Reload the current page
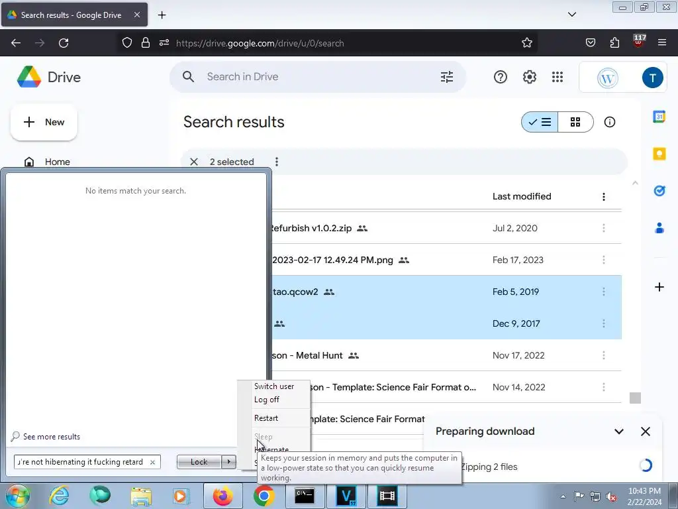This screenshot has height=509, width=678. tap(64, 43)
